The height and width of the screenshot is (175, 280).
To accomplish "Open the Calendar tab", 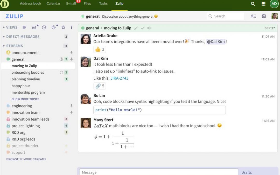I will [x=53, y=3].
